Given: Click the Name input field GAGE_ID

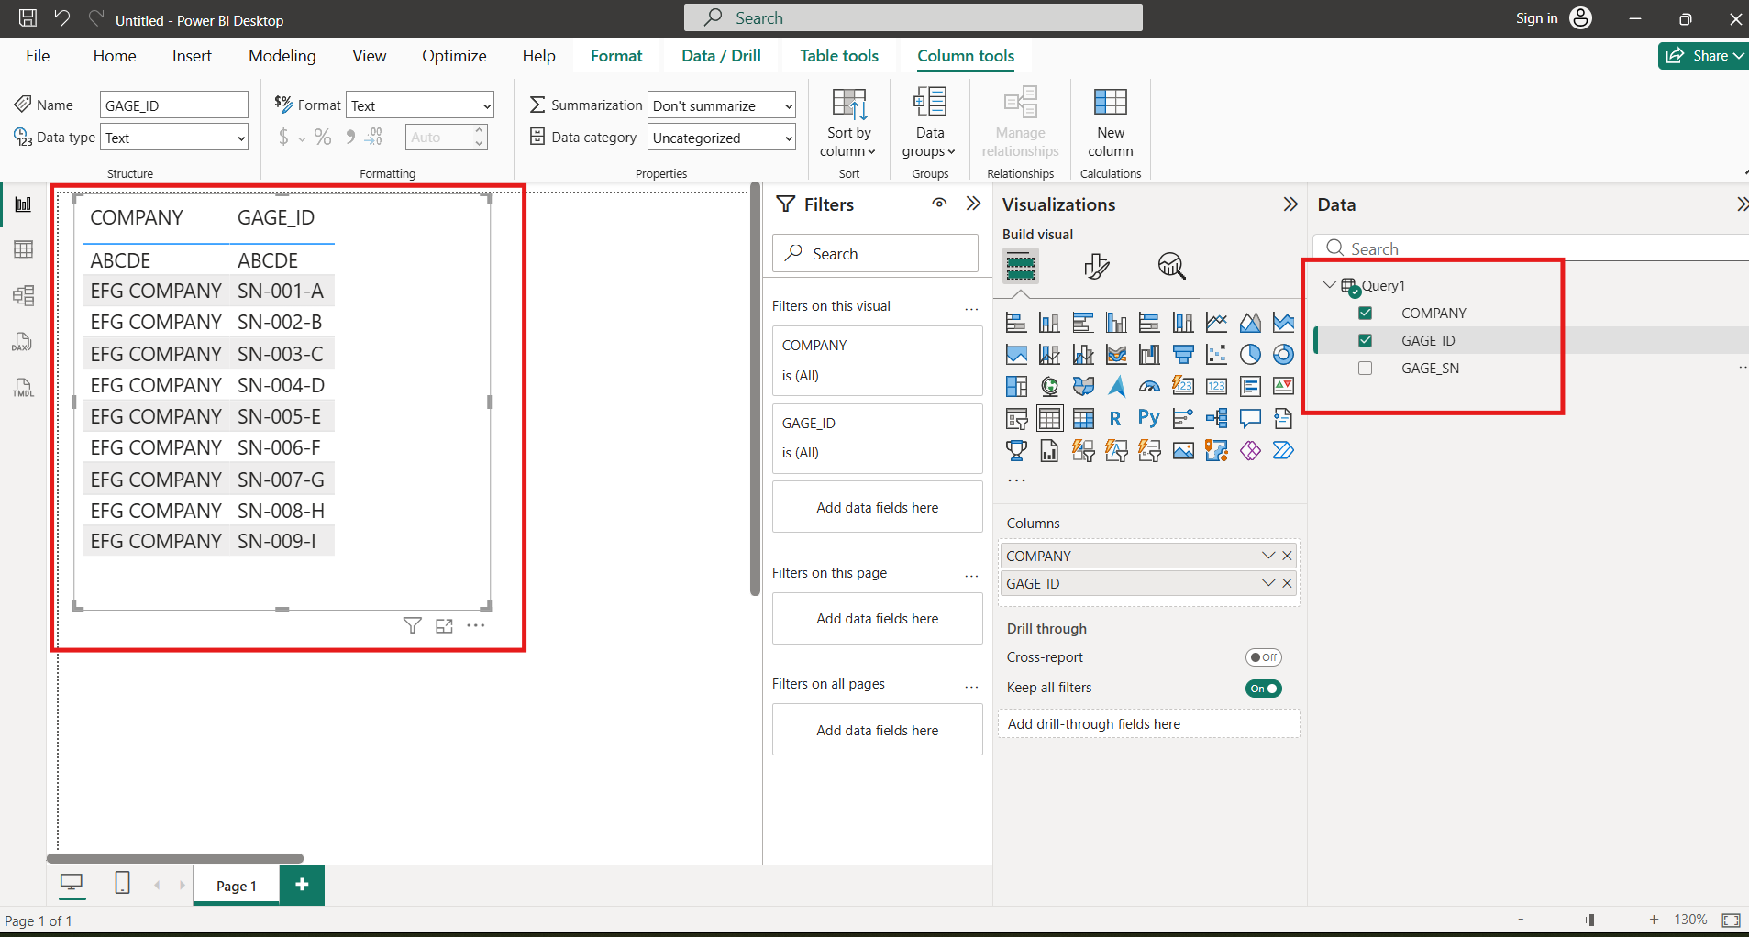Looking at the screenshot, I should 174,105.
